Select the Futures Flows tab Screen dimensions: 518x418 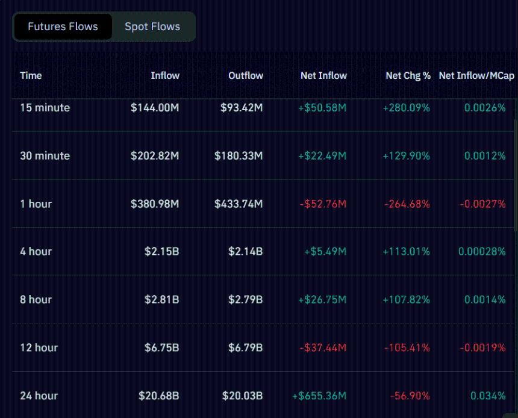63,27
